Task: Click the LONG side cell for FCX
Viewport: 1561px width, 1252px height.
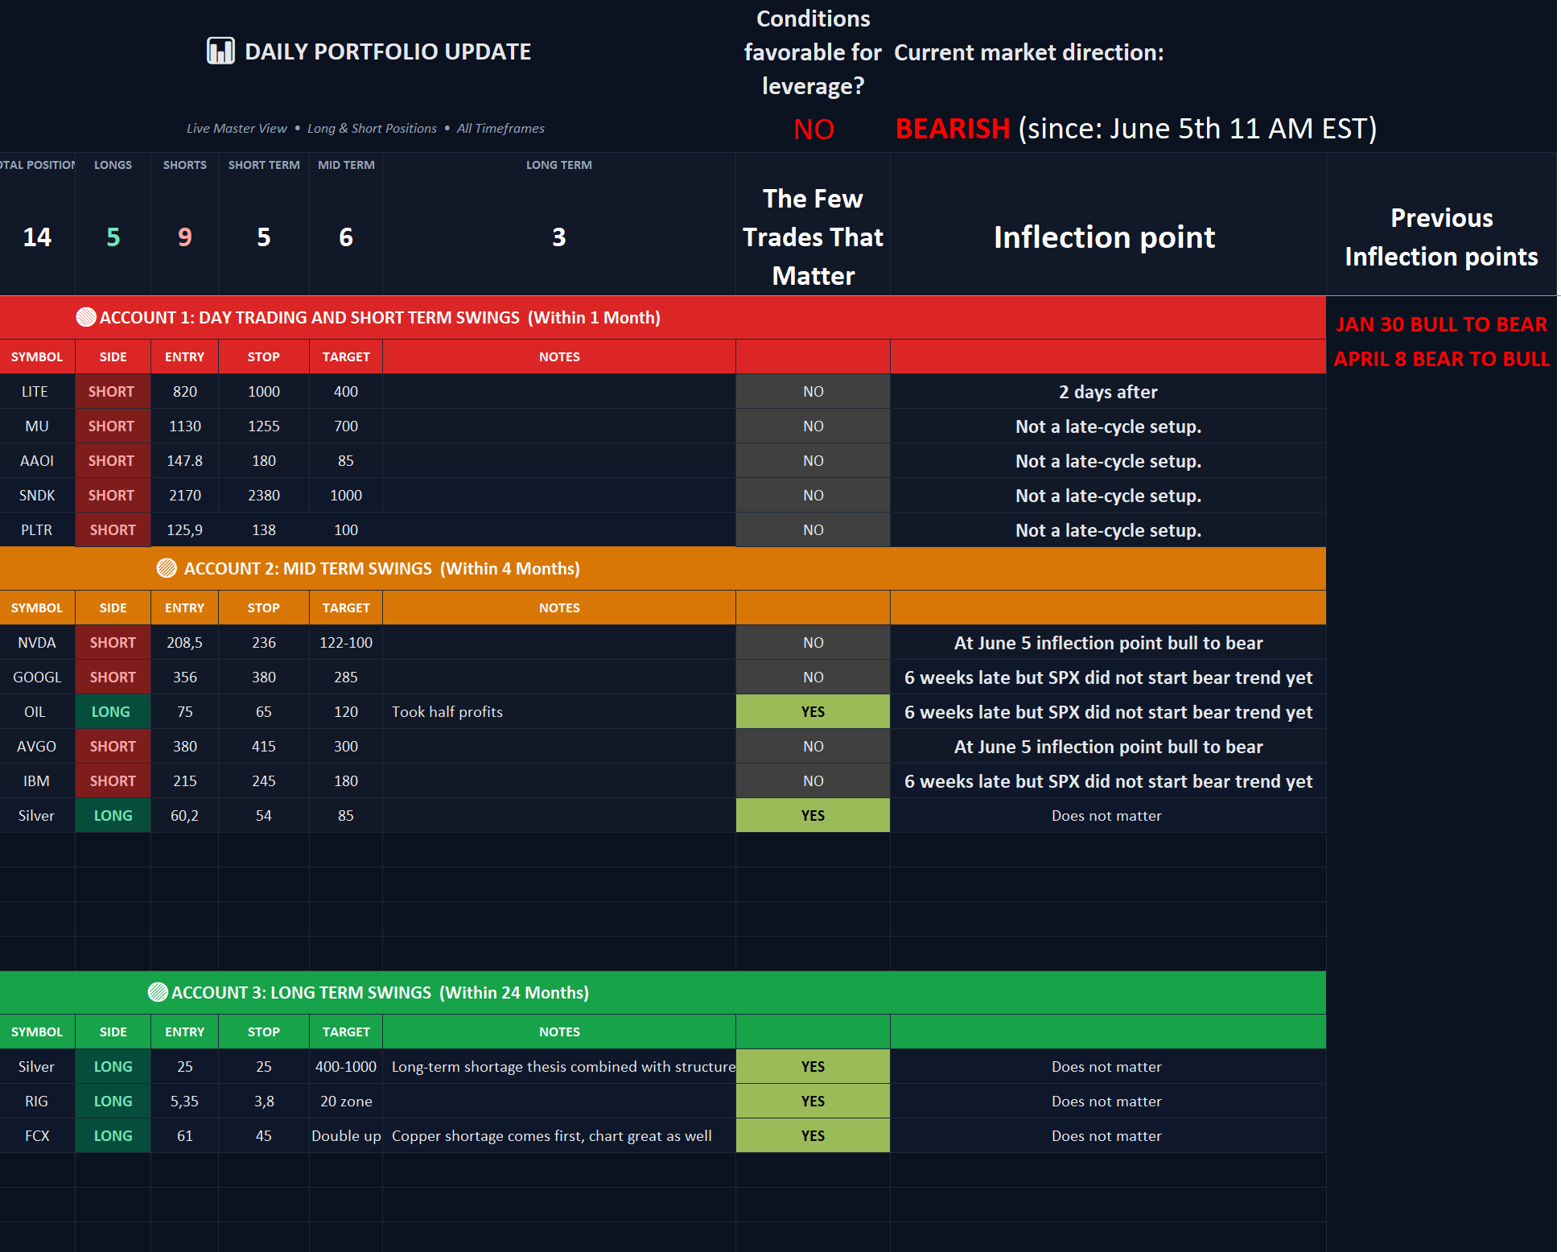Action: click(x=113, y=1135)
